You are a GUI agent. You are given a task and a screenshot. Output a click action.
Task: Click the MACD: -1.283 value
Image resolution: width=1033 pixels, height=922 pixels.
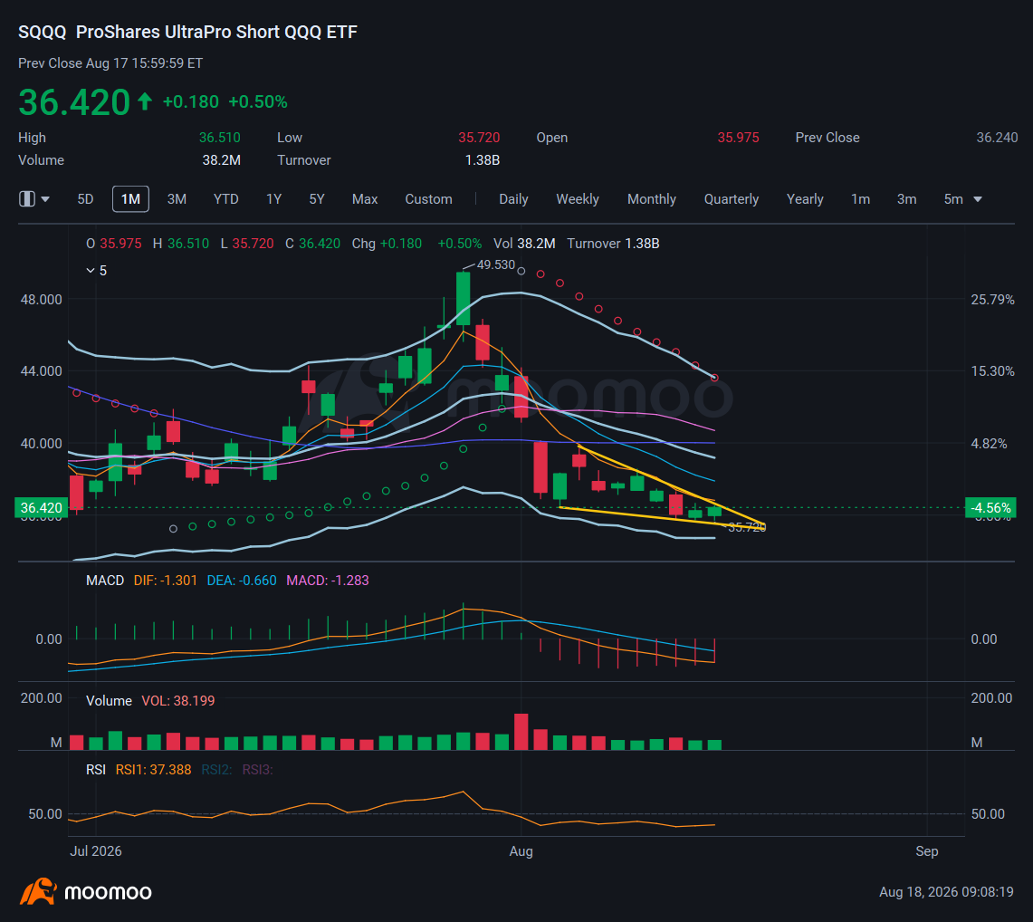[328, 581]
